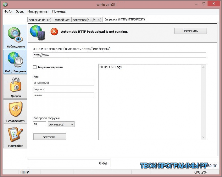
Task: Open the Допуск padlock icon
Action: pyautogui.click(x=15, y=84)
